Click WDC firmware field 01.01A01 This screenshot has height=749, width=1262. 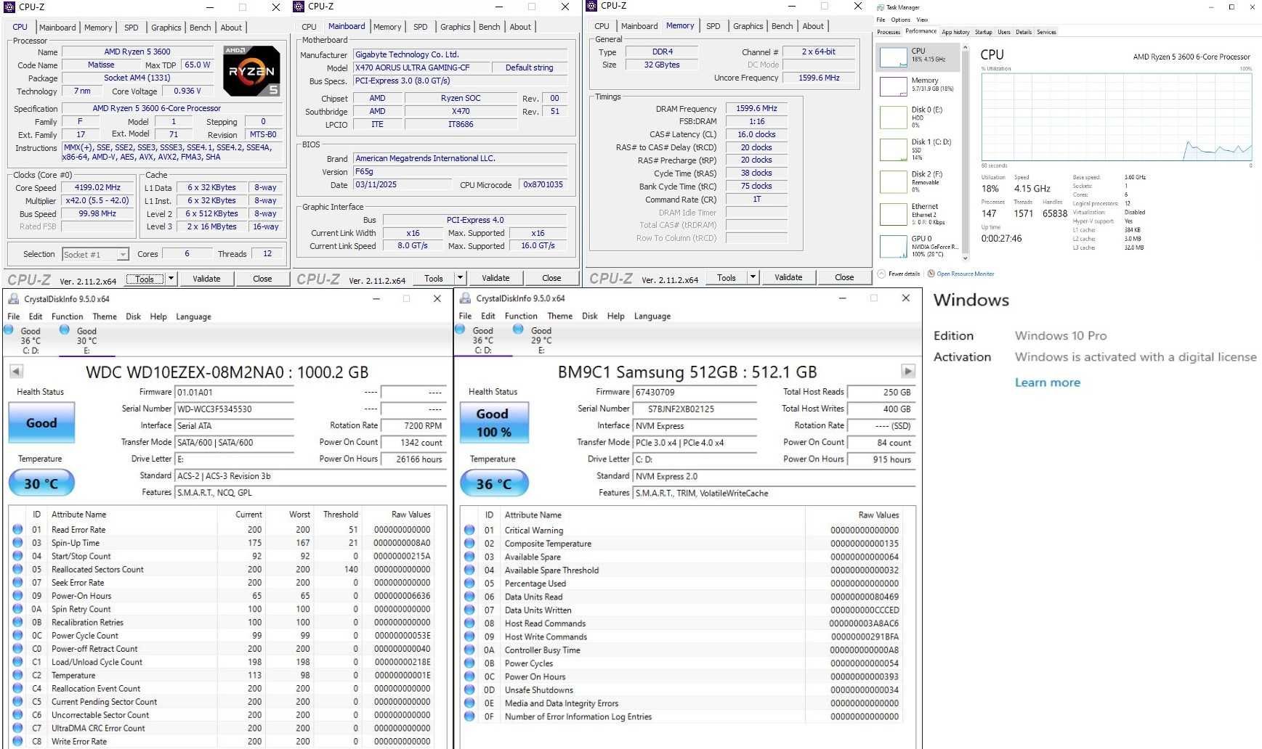[234, 392]
